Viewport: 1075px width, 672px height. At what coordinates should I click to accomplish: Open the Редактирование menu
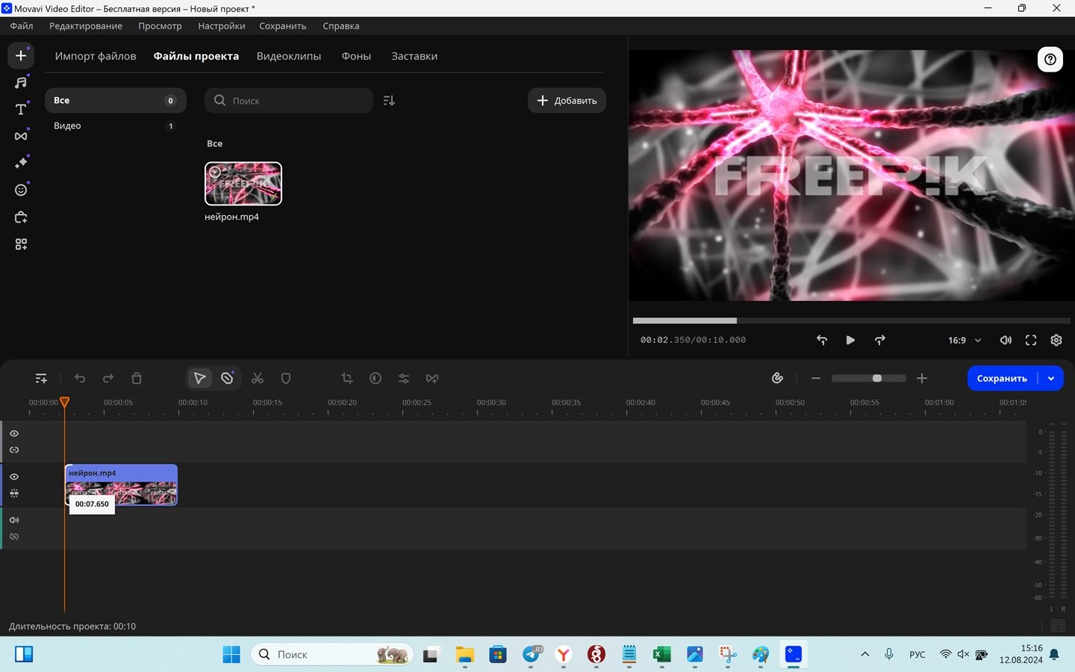pyautogui.click(x=86, y=26)
